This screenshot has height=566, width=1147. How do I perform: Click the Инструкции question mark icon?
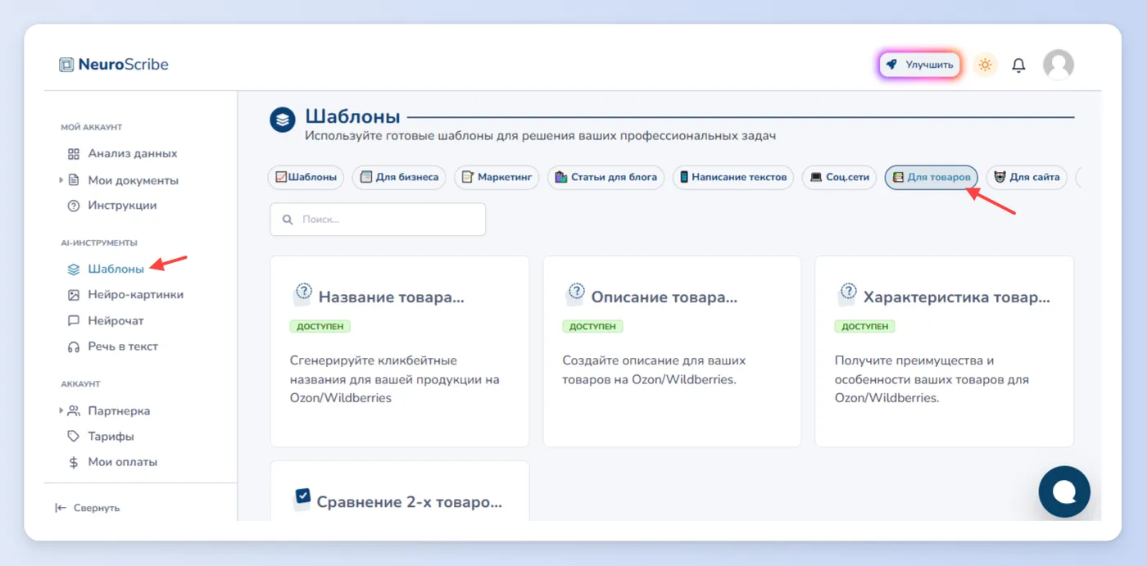[74, 206]
